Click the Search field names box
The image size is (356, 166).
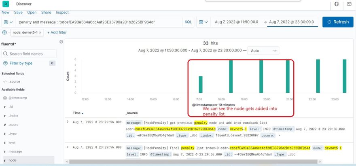(28, 53)
